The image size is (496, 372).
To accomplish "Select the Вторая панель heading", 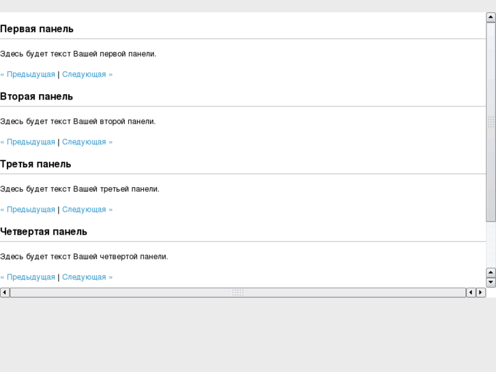I will [37, 96].
